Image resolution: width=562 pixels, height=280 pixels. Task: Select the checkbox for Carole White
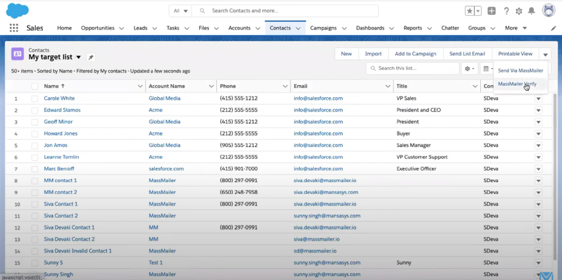pos(35,98)
